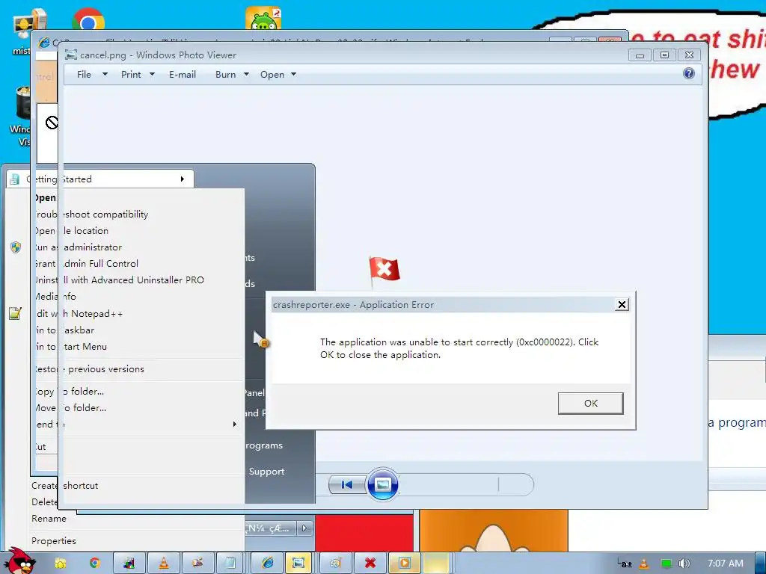The height and width of the screenshot is (574, 766).
Task: Click the Notepad taskbar button
Action: [230, 564]
